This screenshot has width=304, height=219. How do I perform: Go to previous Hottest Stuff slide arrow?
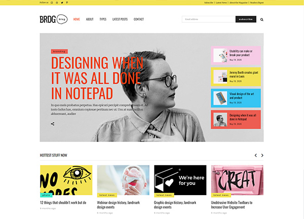(x=256, y=155)
